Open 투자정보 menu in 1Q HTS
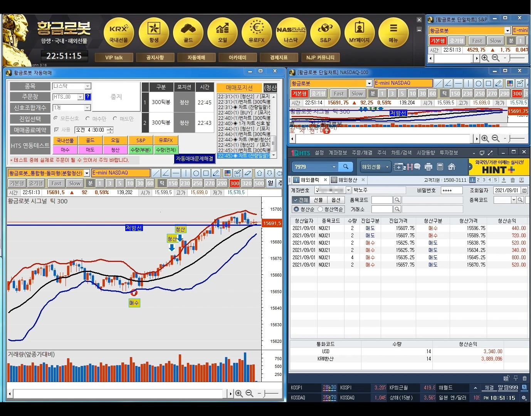Image resolution: width=531 pixels, height=416 pixels. click(x=449, y=153)
